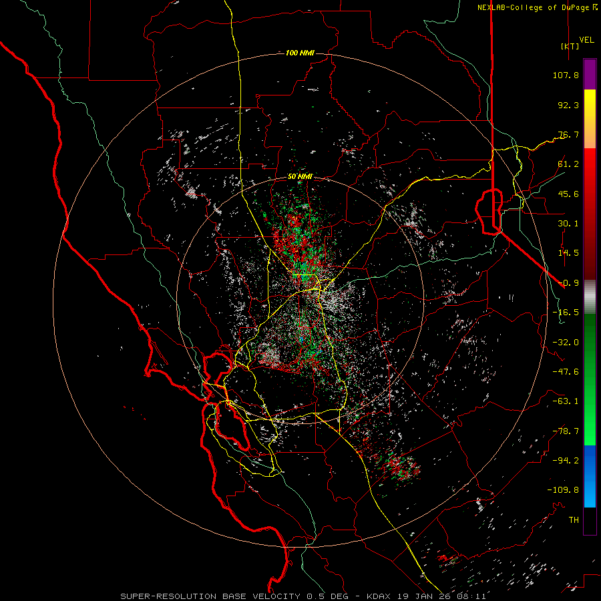
Task: Click the 45.6 legend value
Action: 568,194
